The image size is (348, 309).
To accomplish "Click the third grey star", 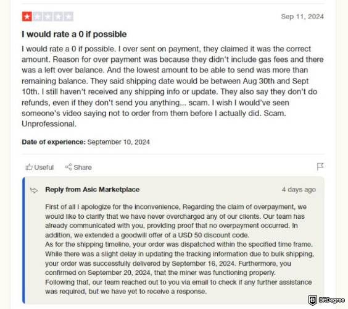I will coord(48,17).
